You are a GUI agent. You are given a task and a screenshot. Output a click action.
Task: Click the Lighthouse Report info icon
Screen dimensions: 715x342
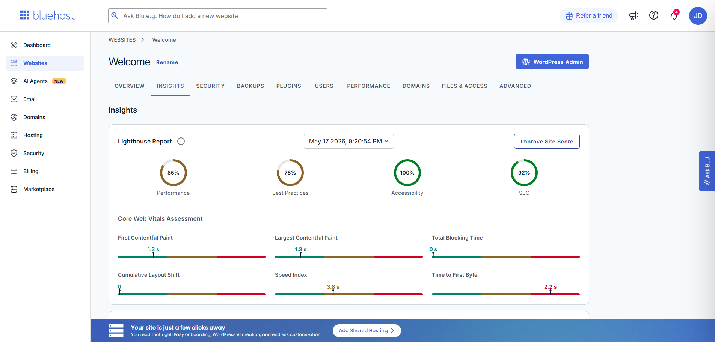coord(181,141)
